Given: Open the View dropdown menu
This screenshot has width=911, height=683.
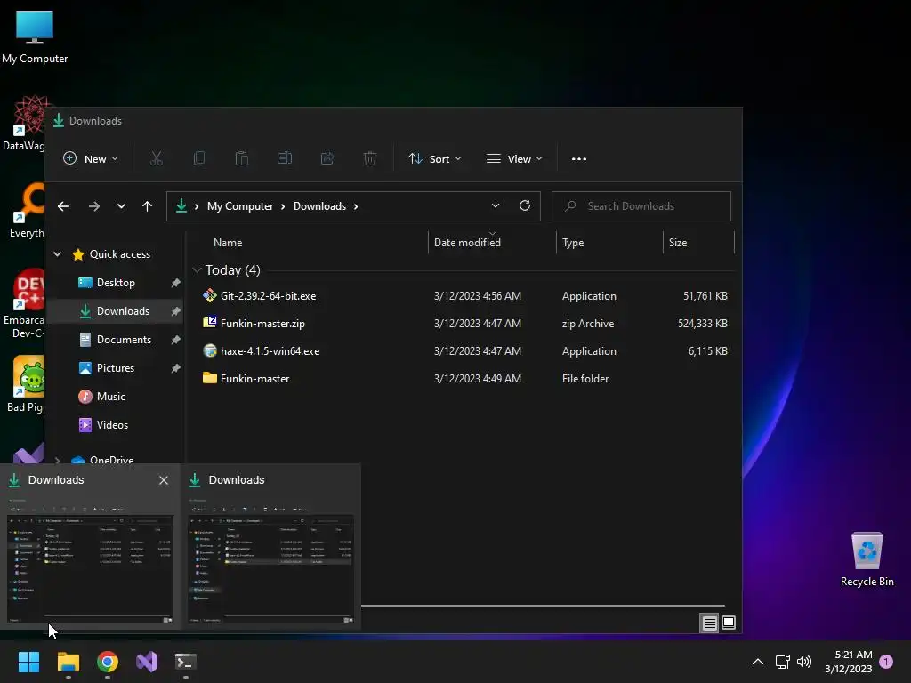Looking at the screenshot, I should [x=514, y=158].
